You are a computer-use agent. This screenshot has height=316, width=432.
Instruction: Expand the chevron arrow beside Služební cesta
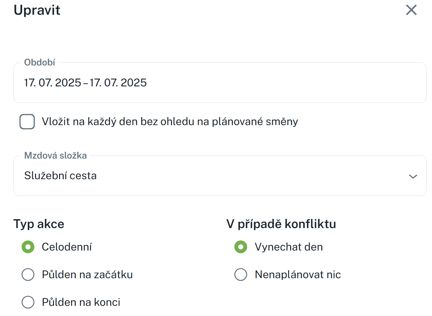413,176
